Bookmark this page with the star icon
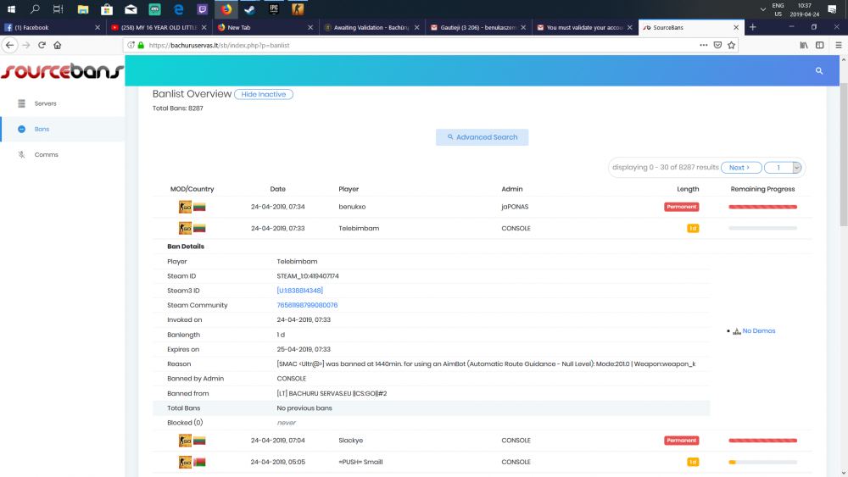Screen dimensions: 848x477 (731, 45)
